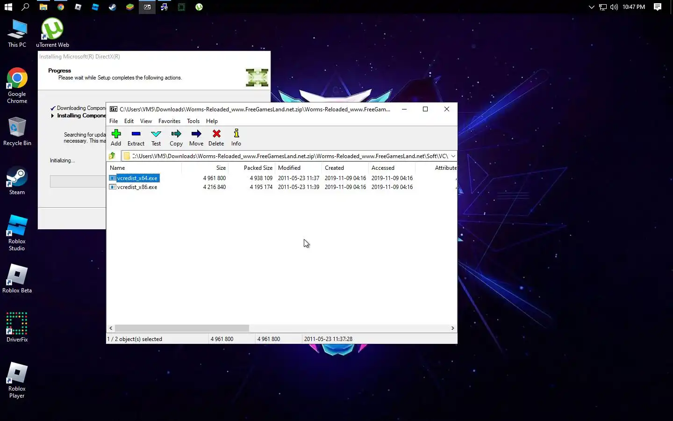Viewport: 673px width, 421px height.
Task: Open DriverFix desktop shortcut
Action: [17, 327]
